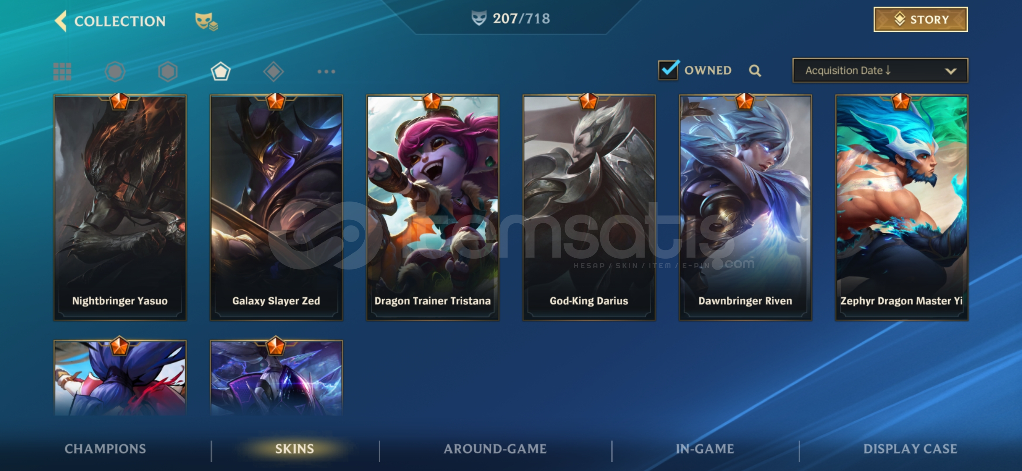
Task: Open the Display Case tab
Action: pyautogui.click(x=910, y=449)
